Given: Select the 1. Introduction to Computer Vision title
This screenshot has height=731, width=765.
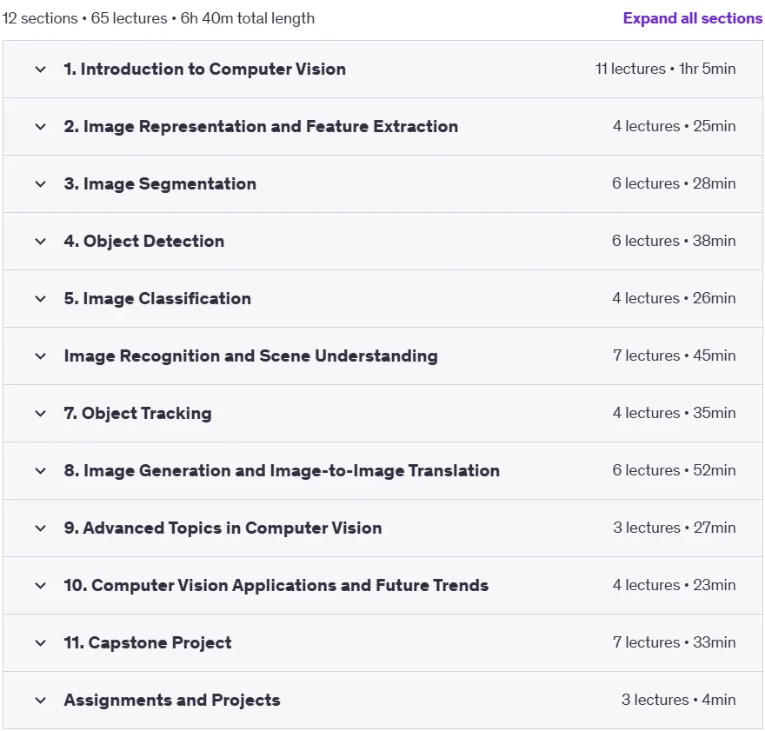Looking at the screenshot, I should pyautogui.click(x=205, y=70).
